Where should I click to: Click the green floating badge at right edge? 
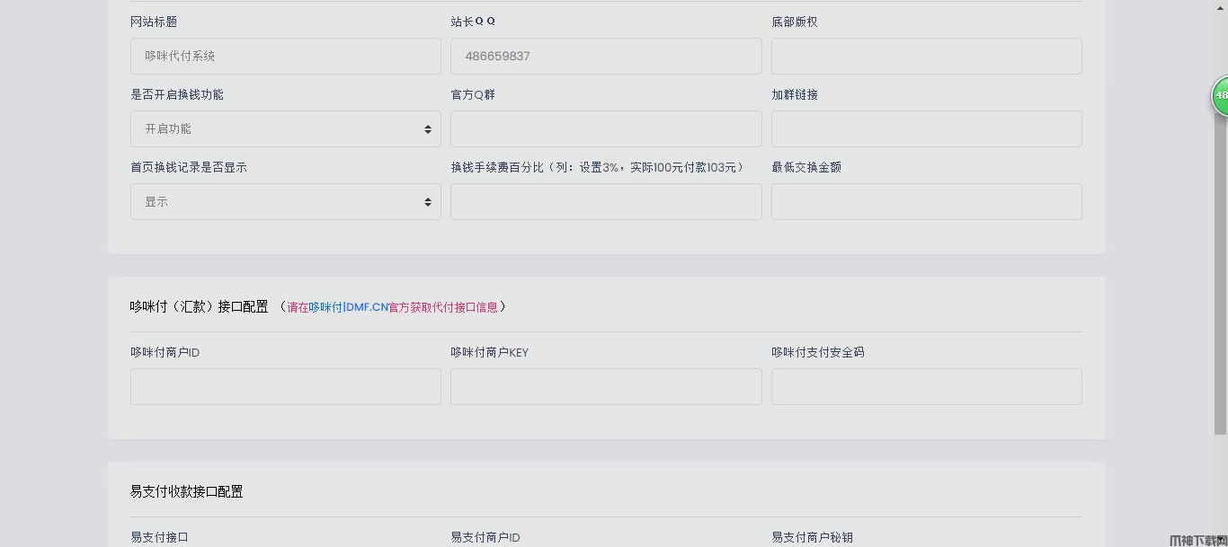tap(1220, 95)
